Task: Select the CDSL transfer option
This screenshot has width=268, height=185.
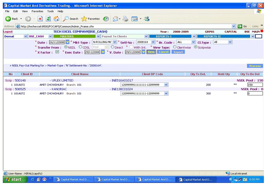Action: coord(80,47)
